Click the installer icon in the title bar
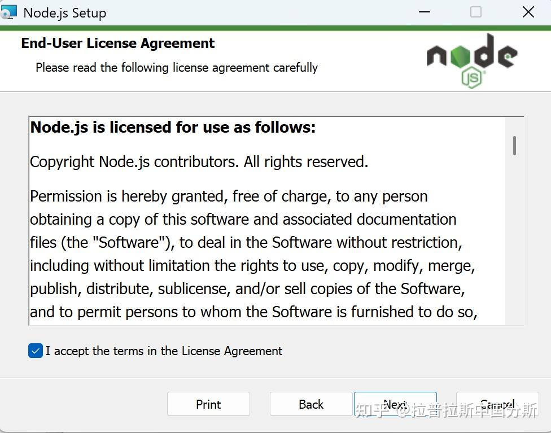Viewport: 551px width, 433px height. point(9,12)
